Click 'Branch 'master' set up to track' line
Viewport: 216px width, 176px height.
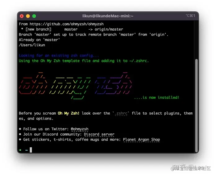(94, 35)
